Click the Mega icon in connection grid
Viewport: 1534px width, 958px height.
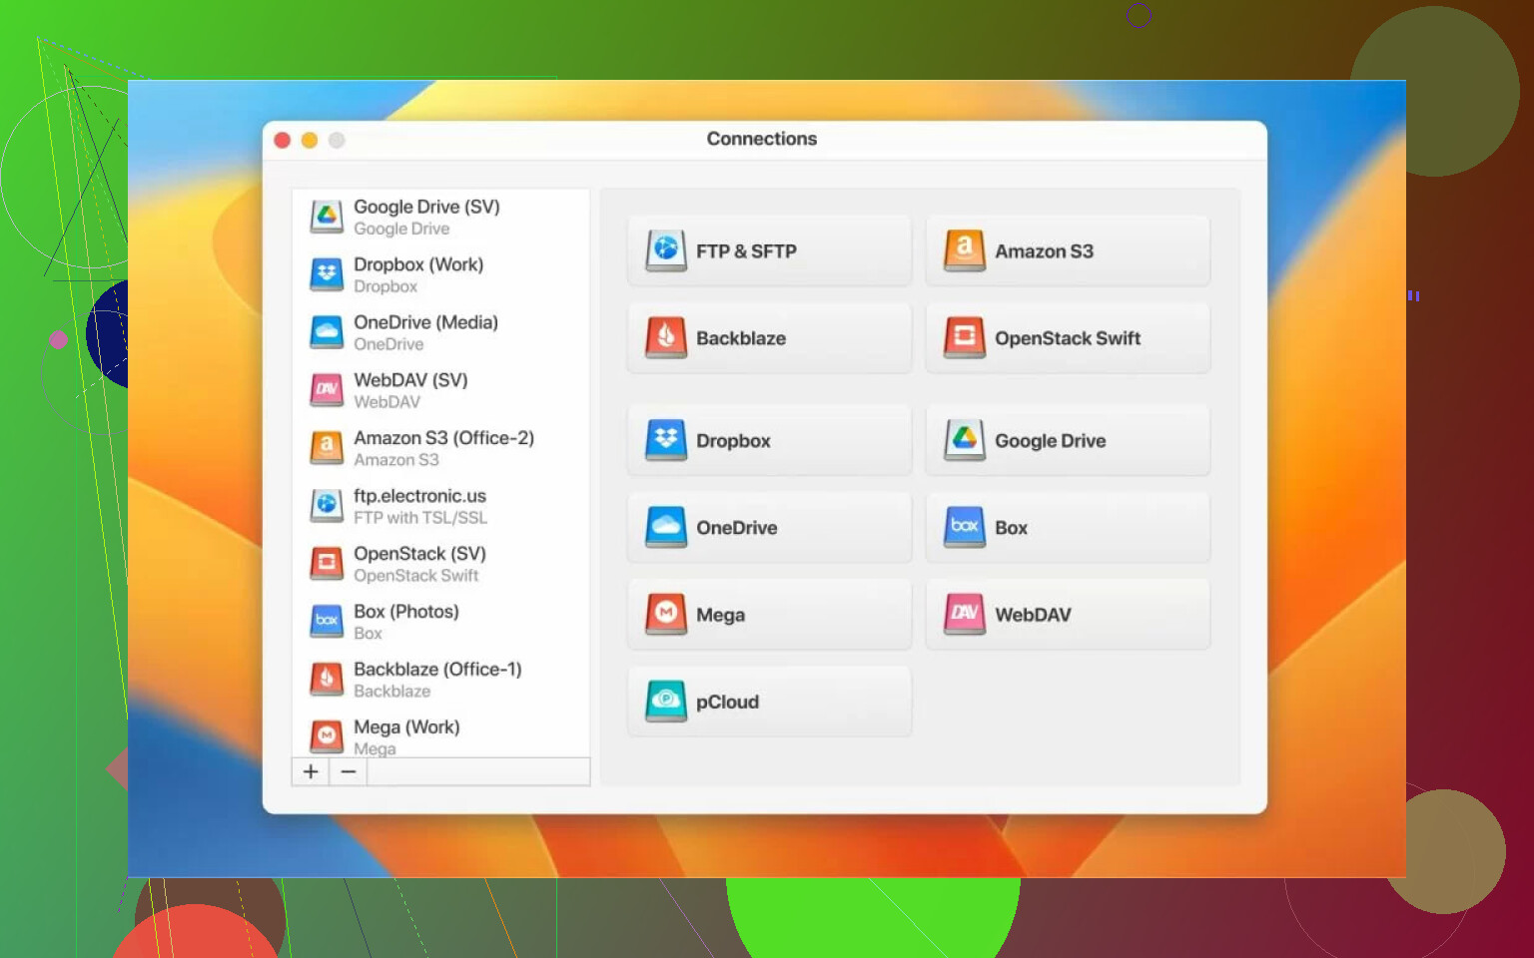point(666,614)
